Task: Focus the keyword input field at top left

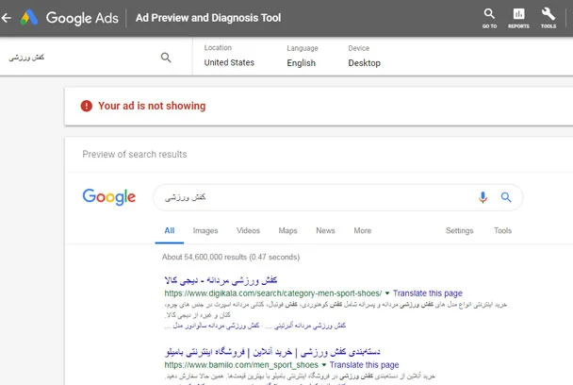Action: click(x=80, y=58)
